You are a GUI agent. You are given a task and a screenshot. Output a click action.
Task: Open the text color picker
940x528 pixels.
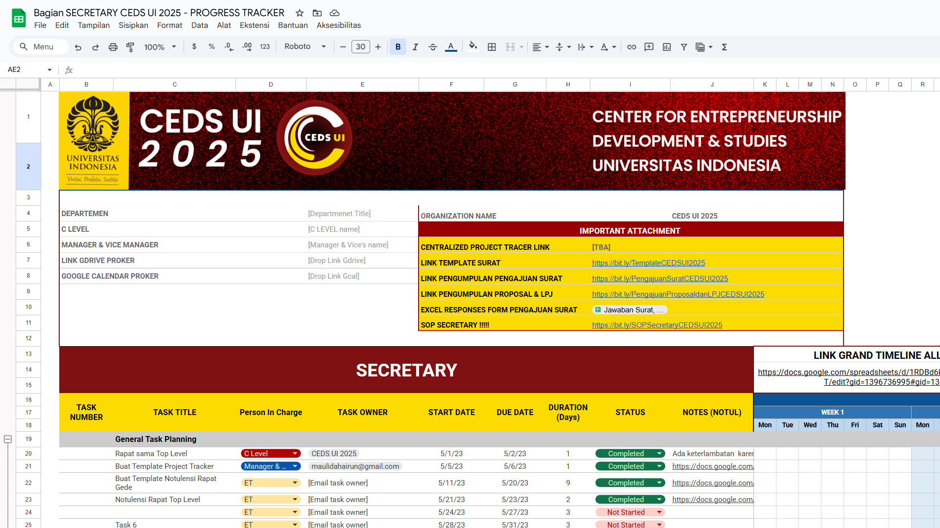451,47
